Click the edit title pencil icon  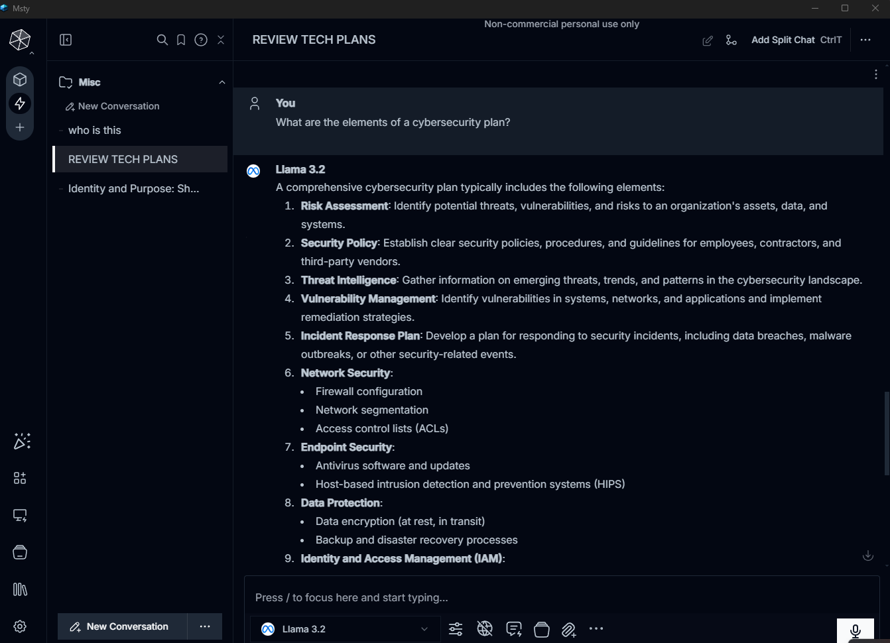[x=708, y=40]
